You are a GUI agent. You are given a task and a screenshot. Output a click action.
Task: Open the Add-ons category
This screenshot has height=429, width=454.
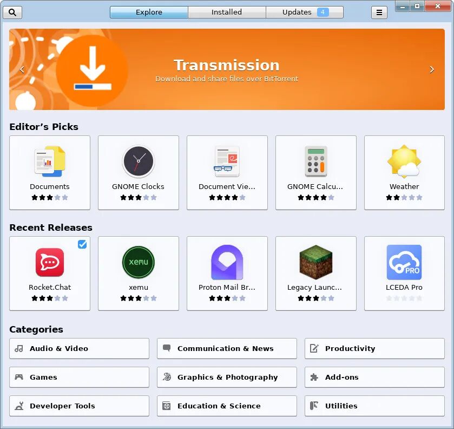[374, 377]
